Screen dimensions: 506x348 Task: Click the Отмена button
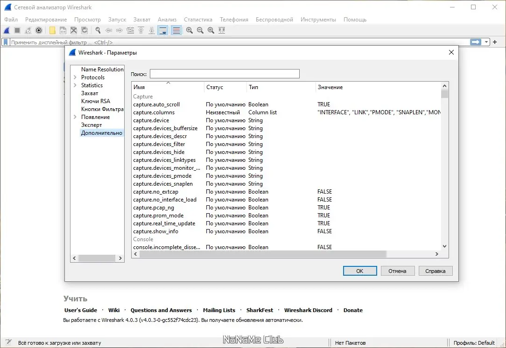pos(397,271)
